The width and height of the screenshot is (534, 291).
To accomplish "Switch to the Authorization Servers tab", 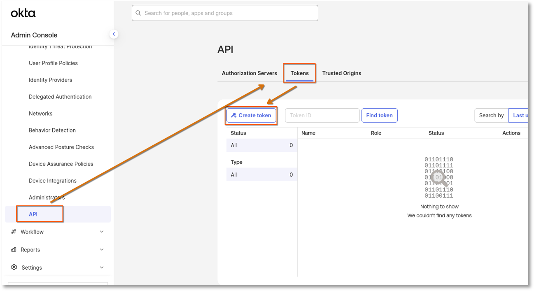I will pos(249,73).
